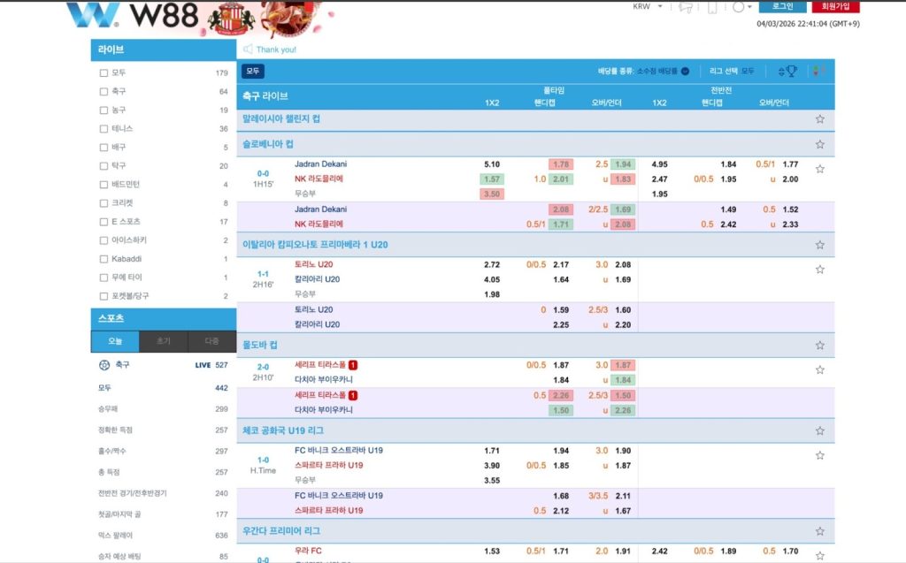
Task: Open the announcements megaphone icon in header
Action: pos(686,7)
